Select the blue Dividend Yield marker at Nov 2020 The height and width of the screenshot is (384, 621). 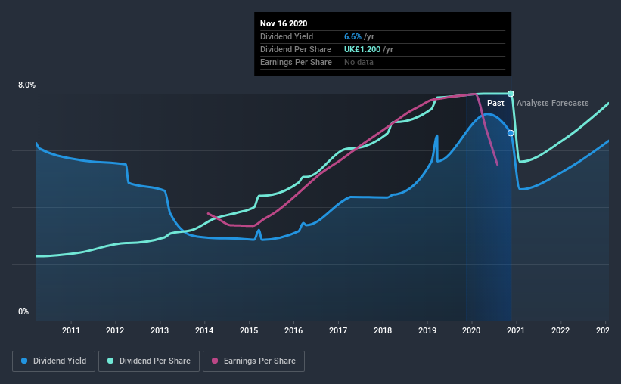pos(511,133)
